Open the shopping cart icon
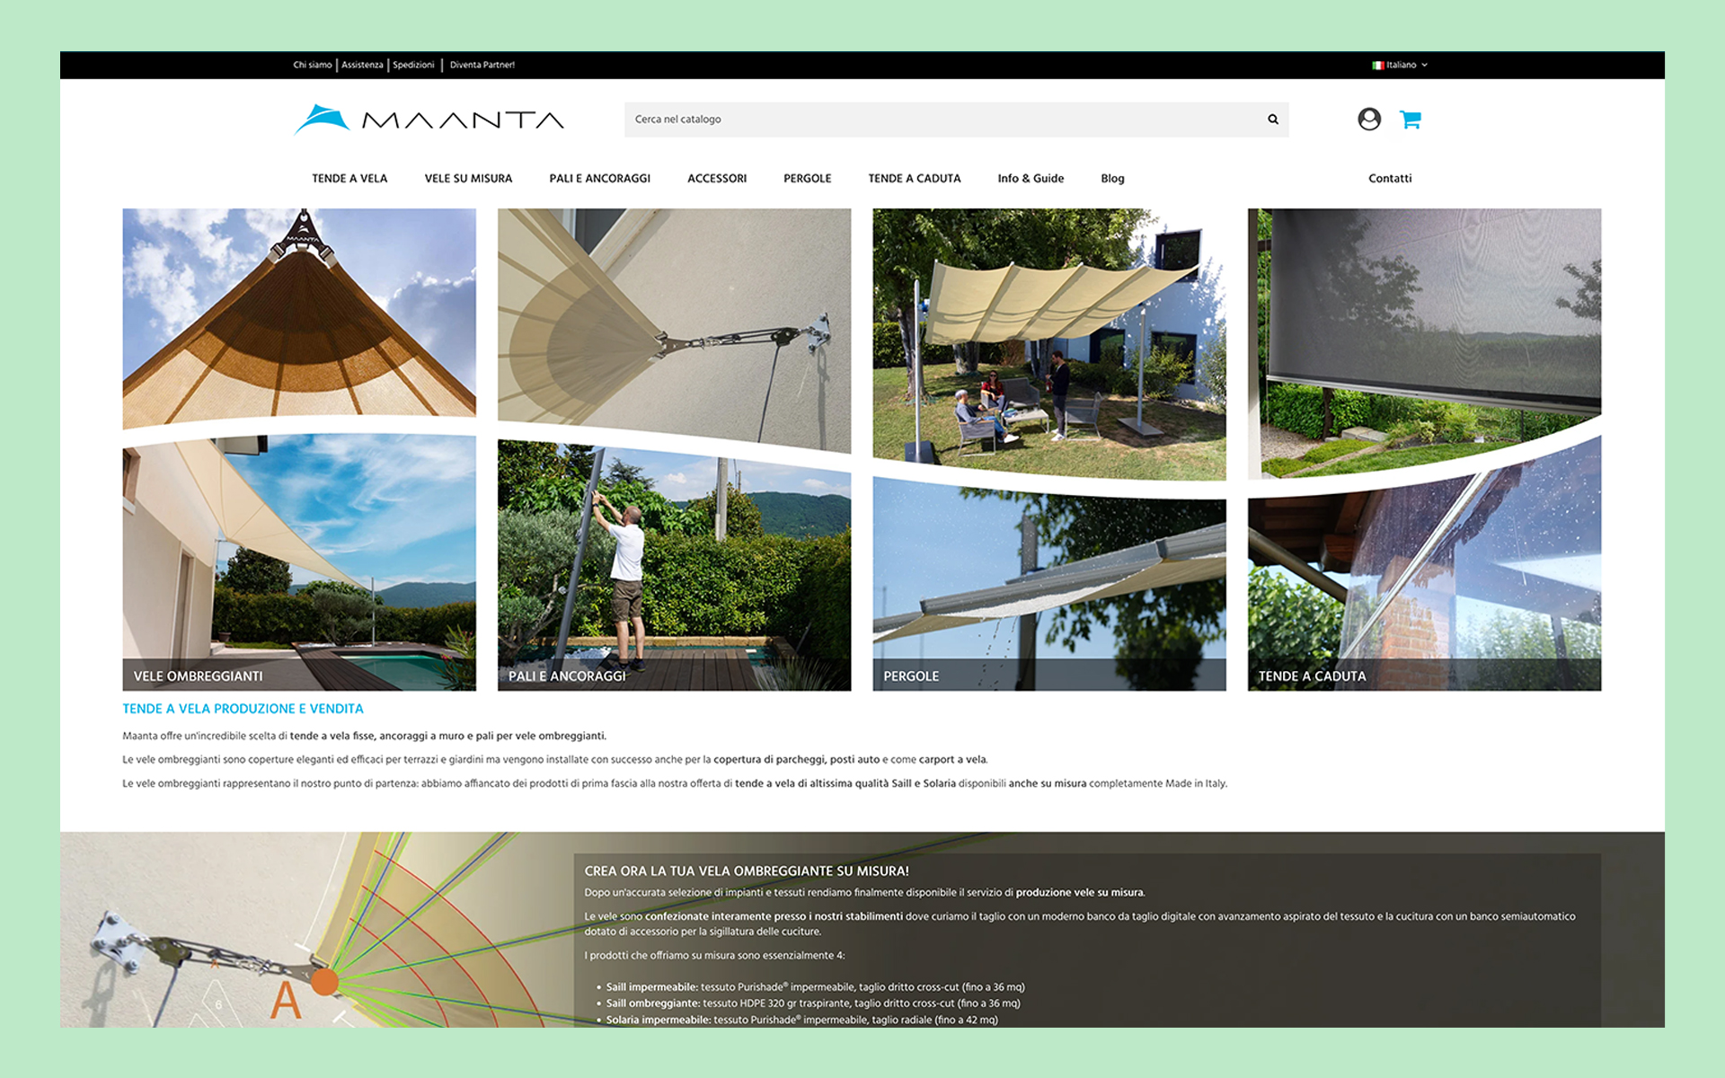1725x1078 pixels. [x=1410, y=119]
